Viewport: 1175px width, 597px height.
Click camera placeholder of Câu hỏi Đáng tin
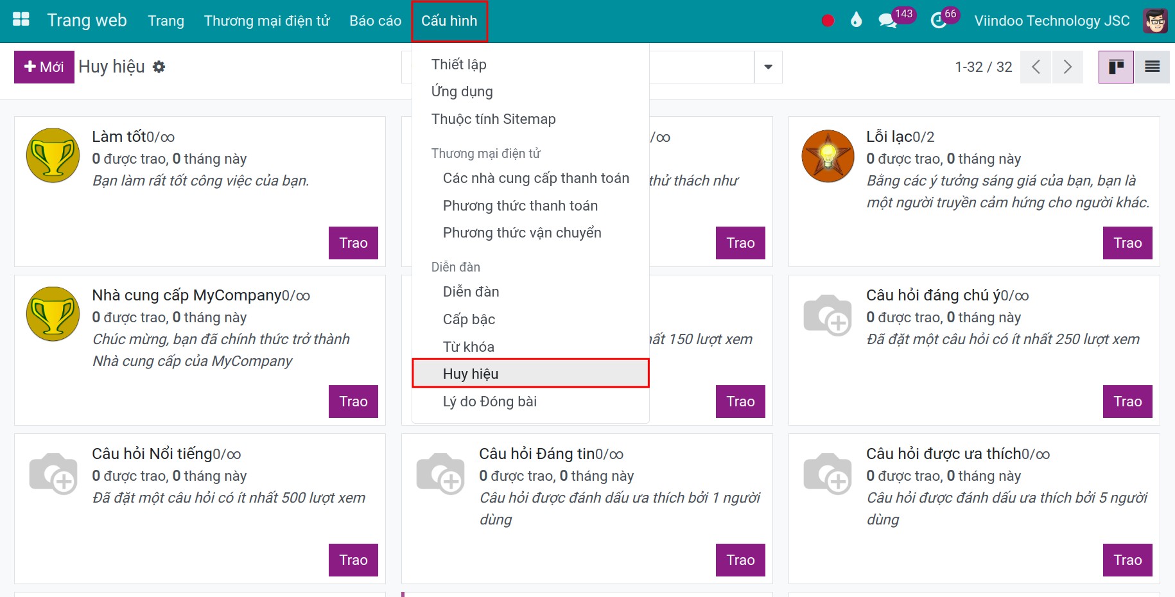pyautogui.click(x=440, y=473)
